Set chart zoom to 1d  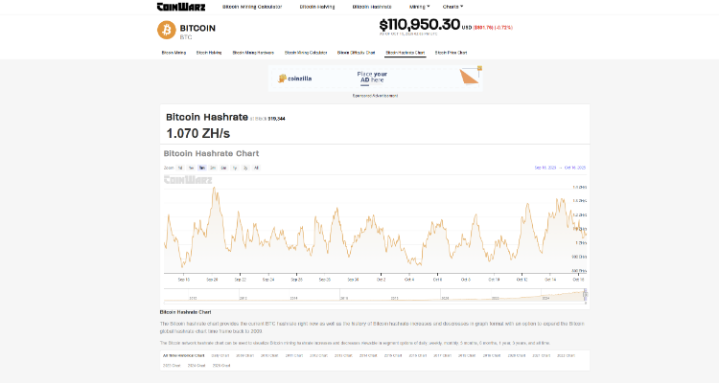(179, 168)
